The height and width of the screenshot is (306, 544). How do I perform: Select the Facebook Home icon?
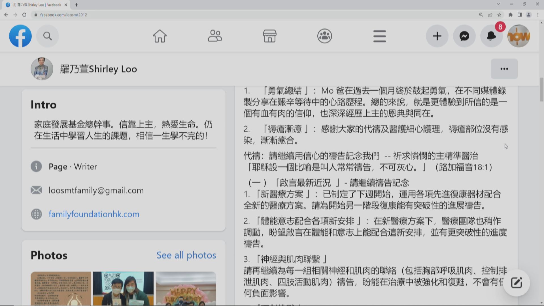click(160, 36)
